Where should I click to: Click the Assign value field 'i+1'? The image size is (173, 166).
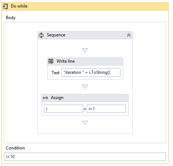coord(106,109)
